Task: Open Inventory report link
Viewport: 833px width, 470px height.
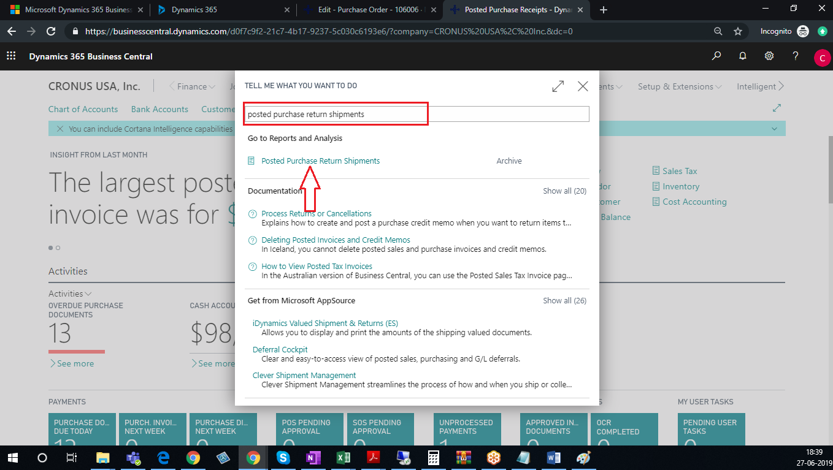Action: [x=681, y=186]
